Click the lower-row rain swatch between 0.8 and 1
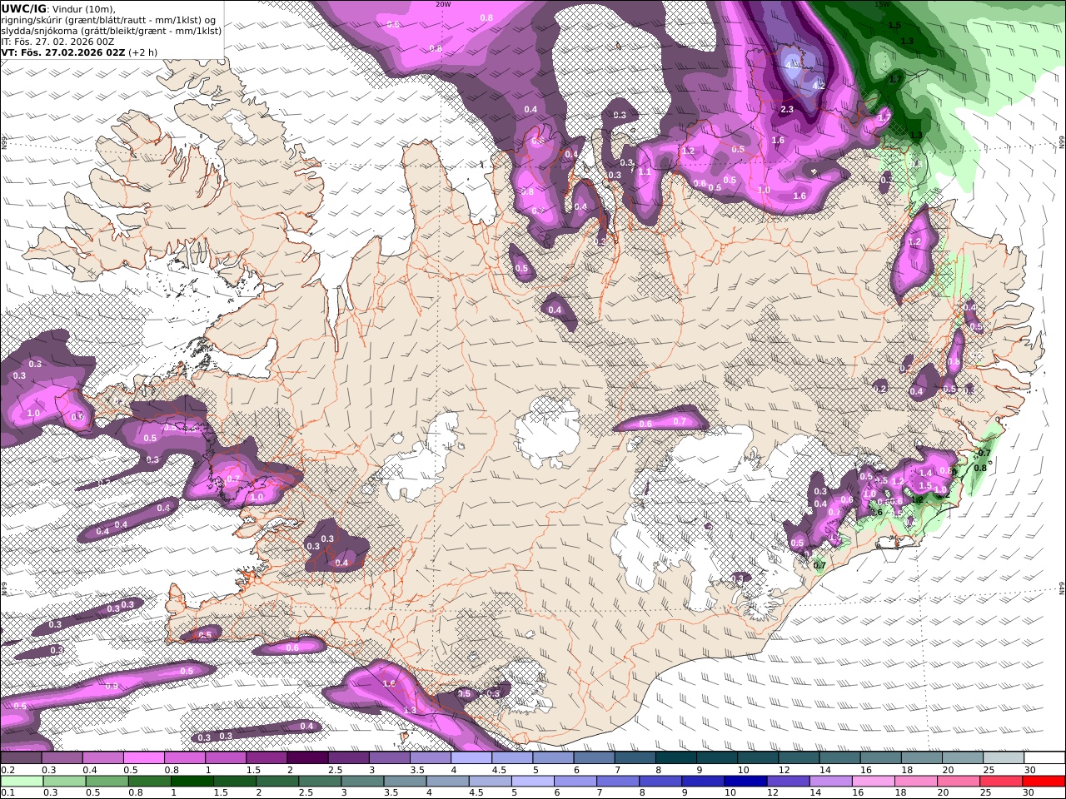This screenshot has height=799, width=1066. point(149,782)
